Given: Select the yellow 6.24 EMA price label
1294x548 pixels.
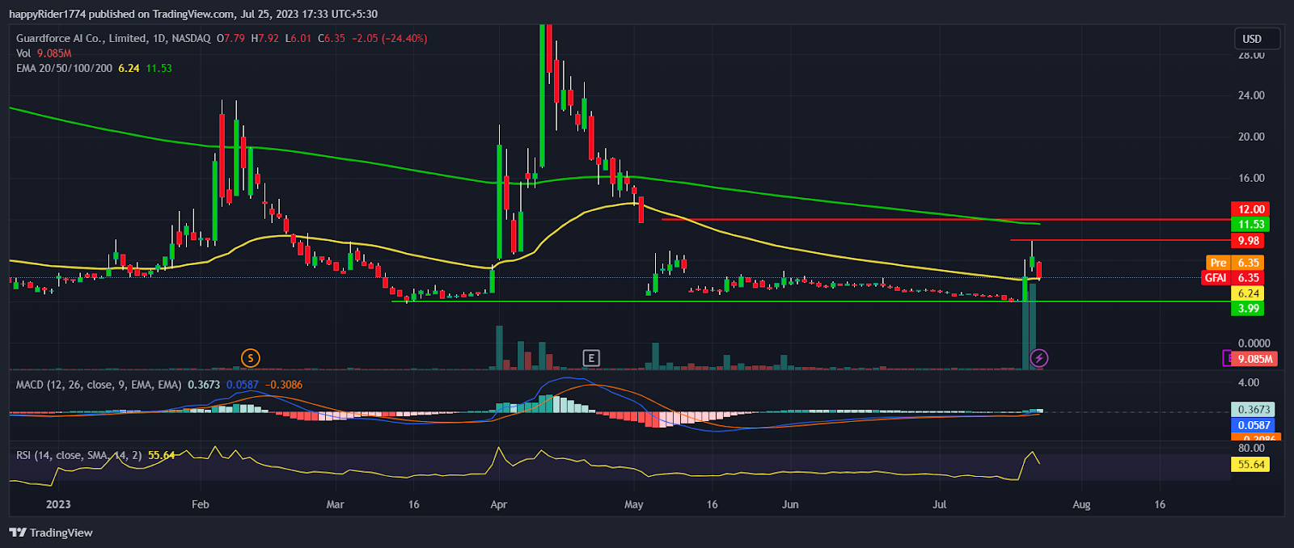Looking at the screenshot, I should [x=1247, y=293].
